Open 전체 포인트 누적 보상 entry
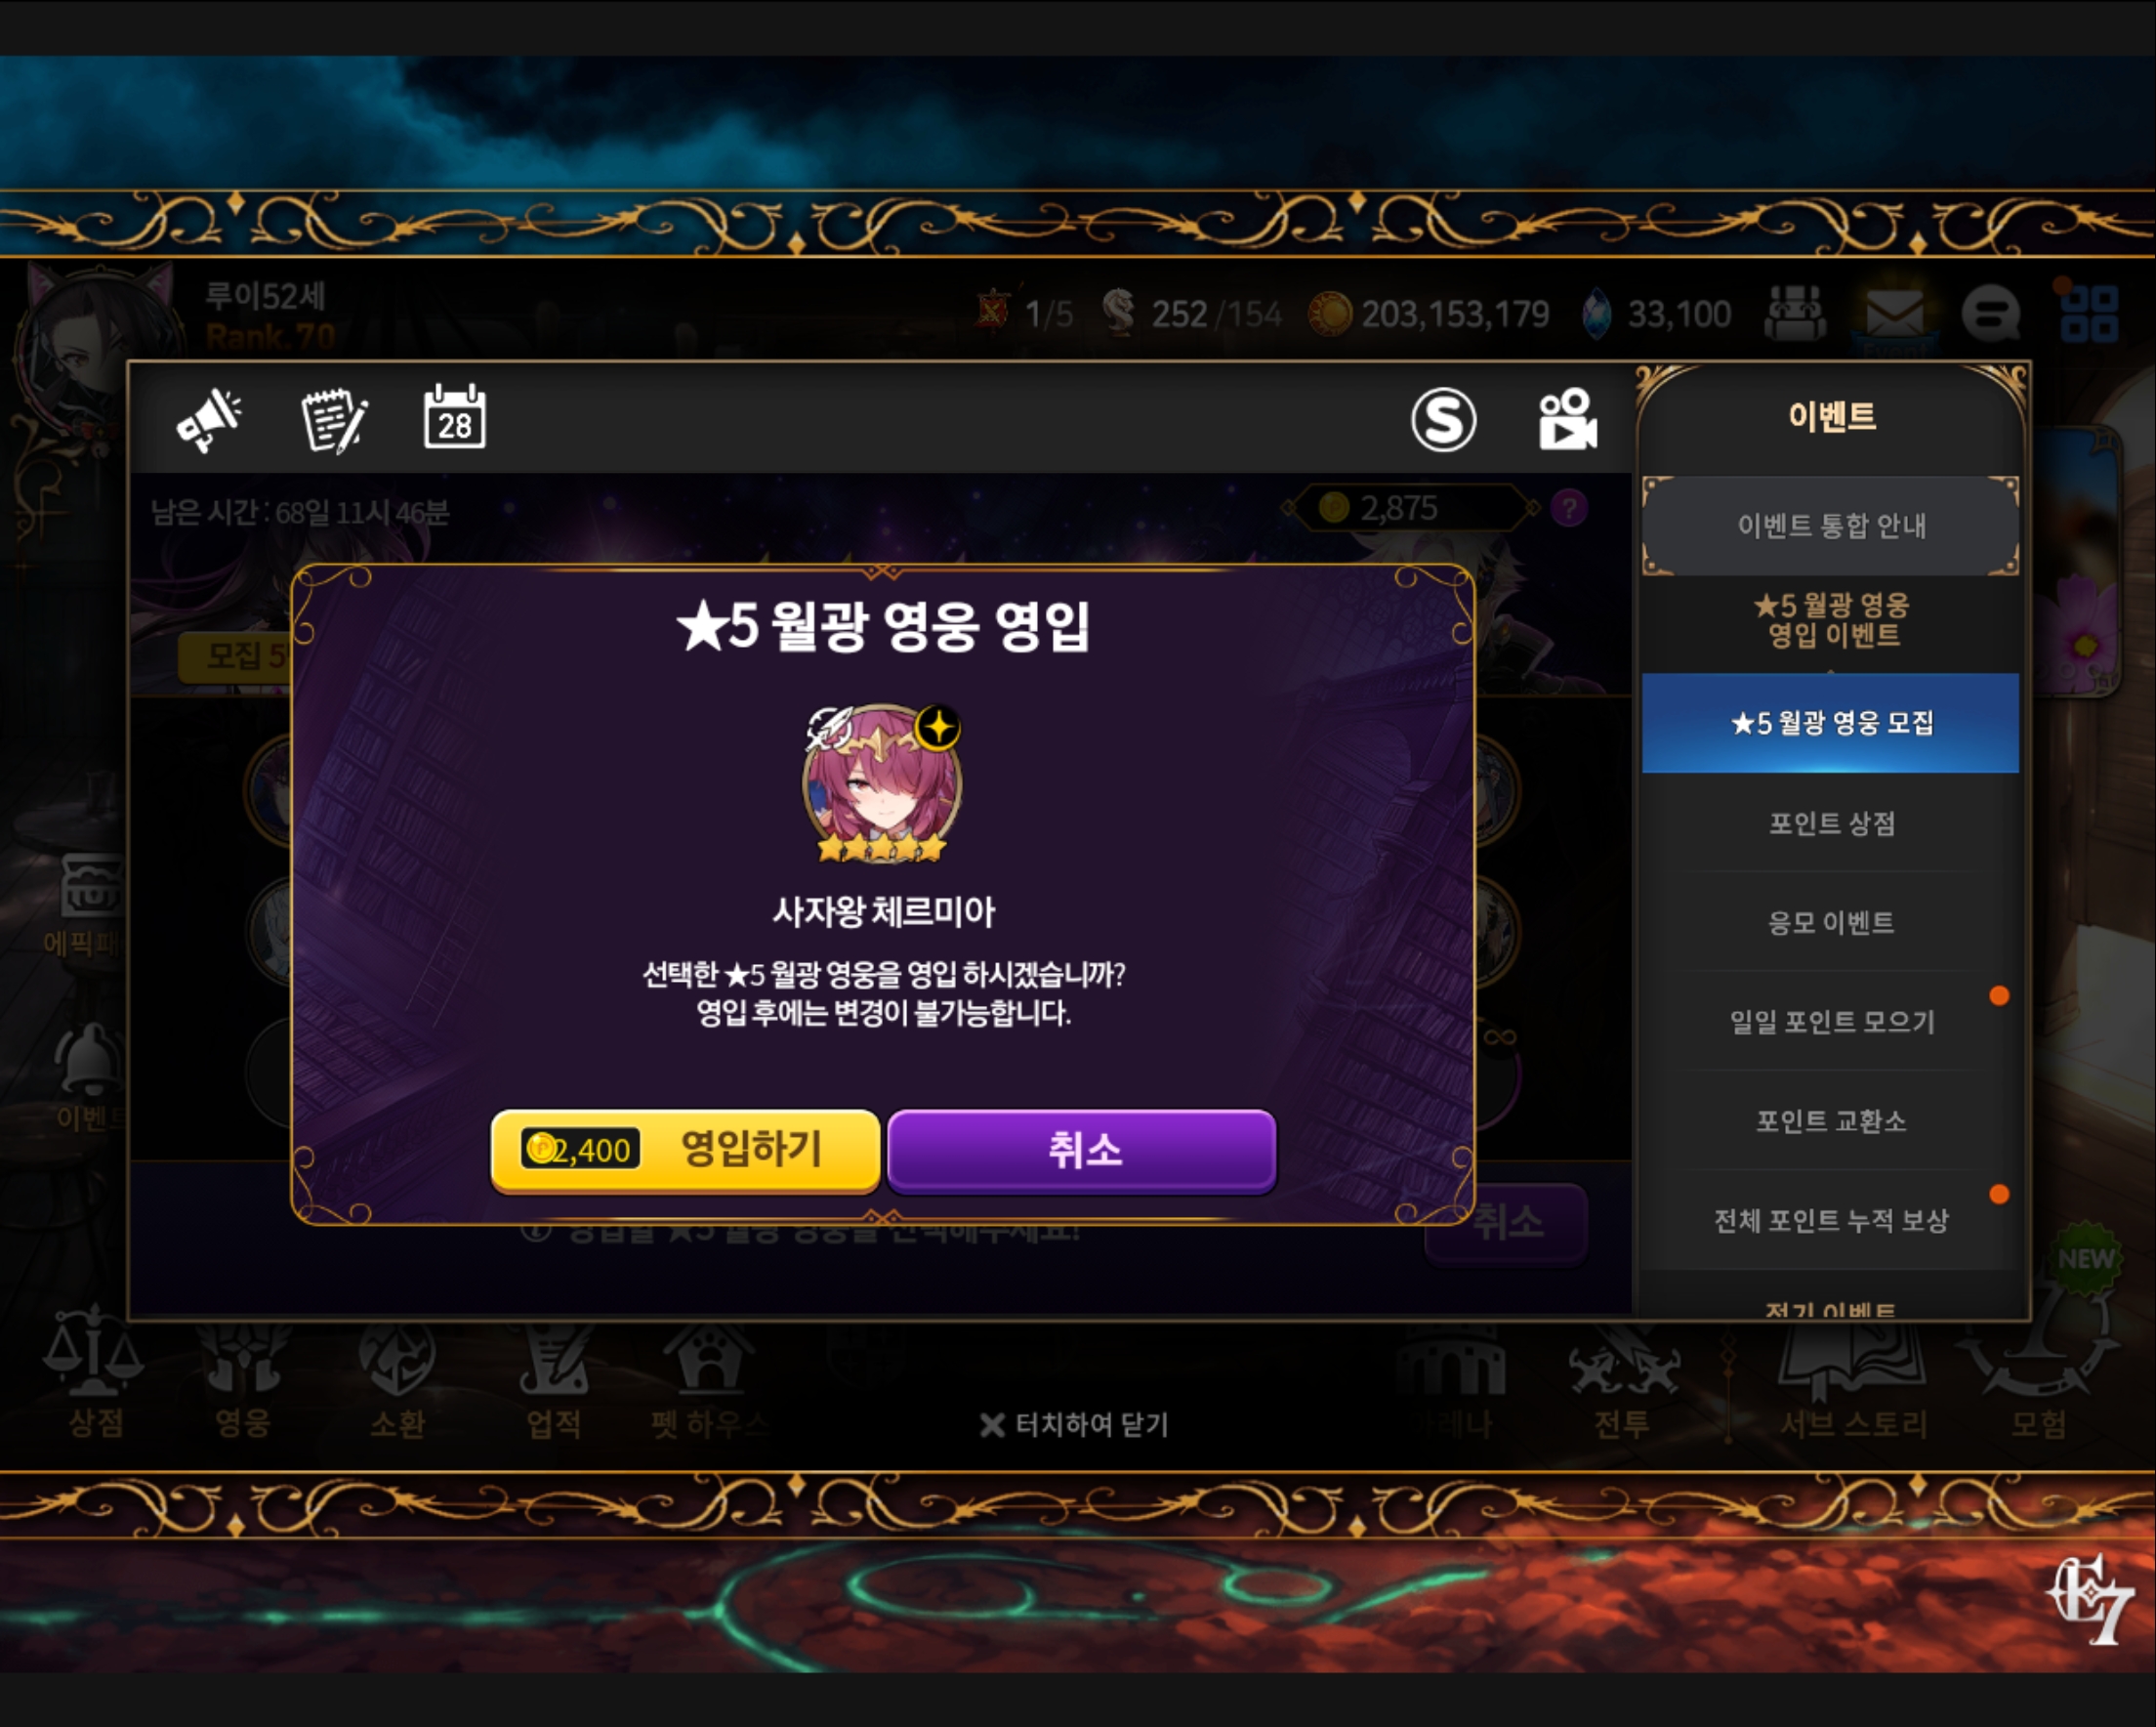The width and height of the screenshot is (2156, 1727). click(x=1830, y=1220)
